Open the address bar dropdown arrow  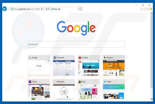pyautogui.click(x=44, y=9)
